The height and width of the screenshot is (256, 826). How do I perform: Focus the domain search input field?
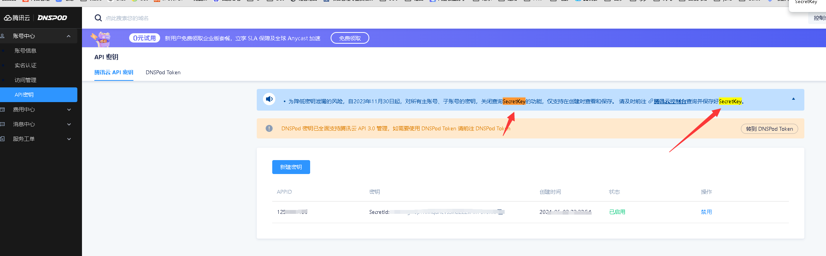[x=127, y=18]
